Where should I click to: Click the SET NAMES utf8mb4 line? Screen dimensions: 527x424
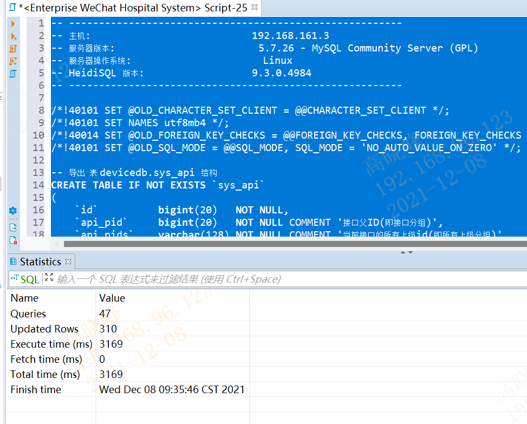pyautogui.click(x=140, y=123)
